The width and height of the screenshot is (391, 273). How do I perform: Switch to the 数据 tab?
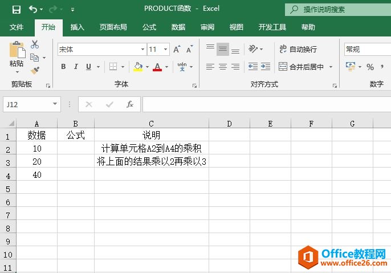178,27
